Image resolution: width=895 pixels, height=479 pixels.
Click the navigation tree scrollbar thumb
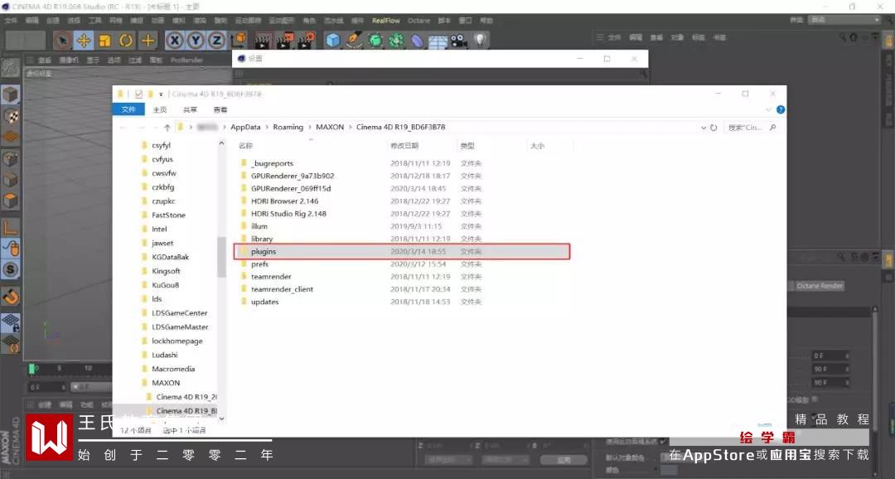tap(221, 257)
